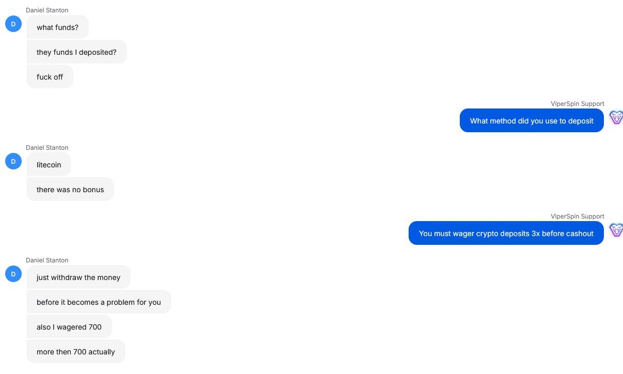
Task: Click the "there was no bonus" message
Action: point(70,190)
